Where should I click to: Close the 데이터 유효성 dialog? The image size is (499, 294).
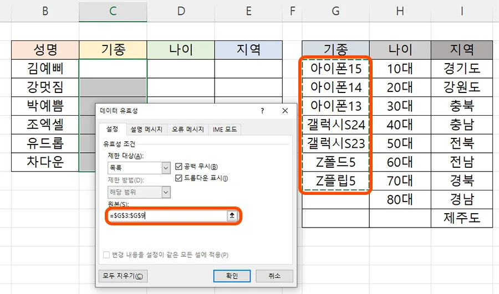pyautogui.click(x=285, y=111)
